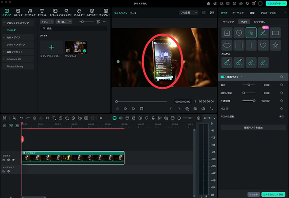This screenshot has width=289, height=198.
Task: Switch to オーディオ properties tab
Action: (238, 13)
